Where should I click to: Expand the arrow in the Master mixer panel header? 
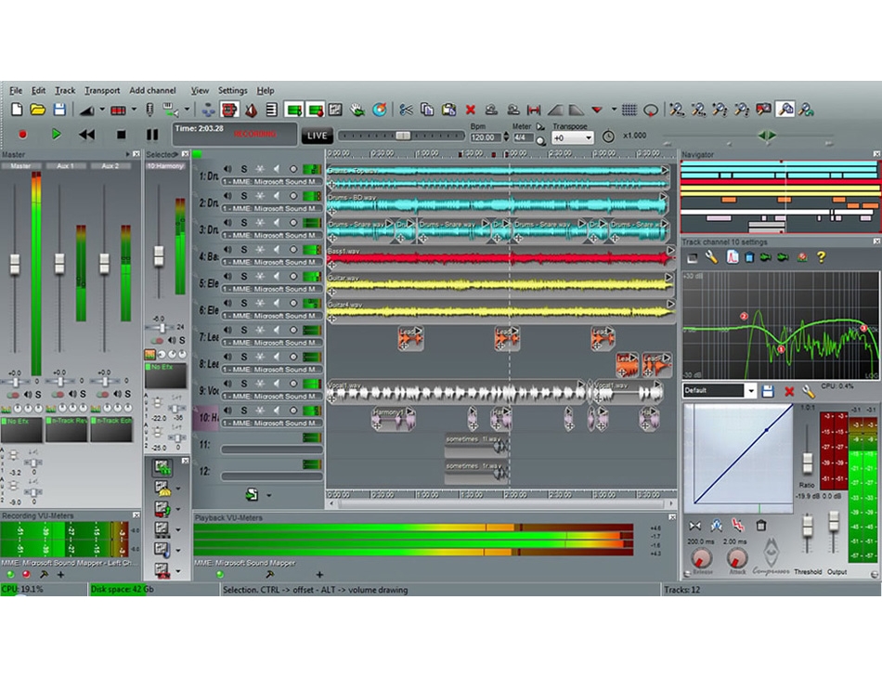128,154
